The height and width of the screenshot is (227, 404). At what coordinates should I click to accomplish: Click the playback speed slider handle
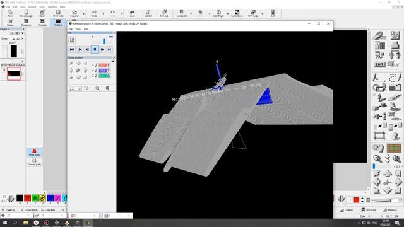pos(104,41)
